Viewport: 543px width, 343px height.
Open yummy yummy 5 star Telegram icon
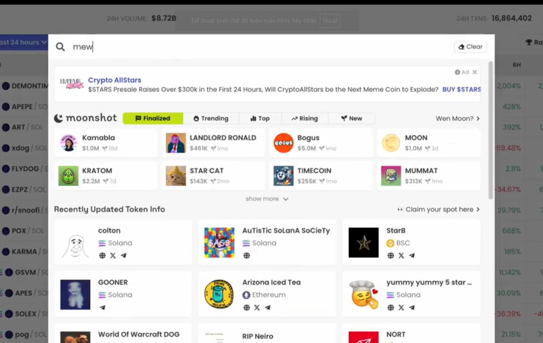[412, 307]
